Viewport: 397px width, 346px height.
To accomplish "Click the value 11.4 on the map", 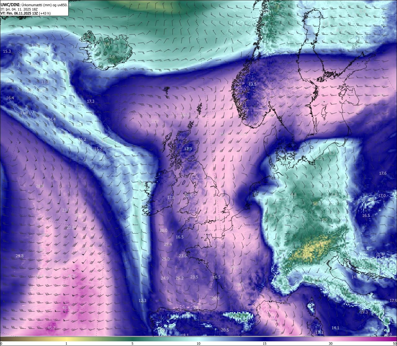I will [24, 112].
